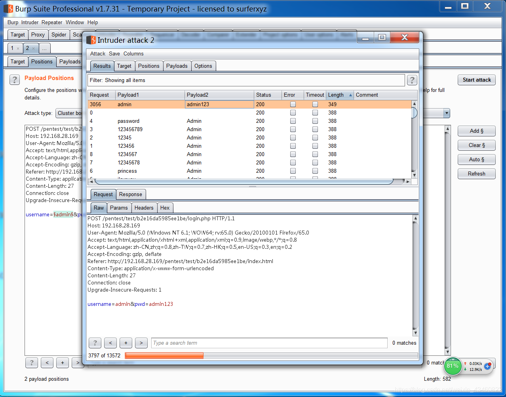Open the Attack menu in attack window
506x397 pixels.
click(x=98, y=53)
